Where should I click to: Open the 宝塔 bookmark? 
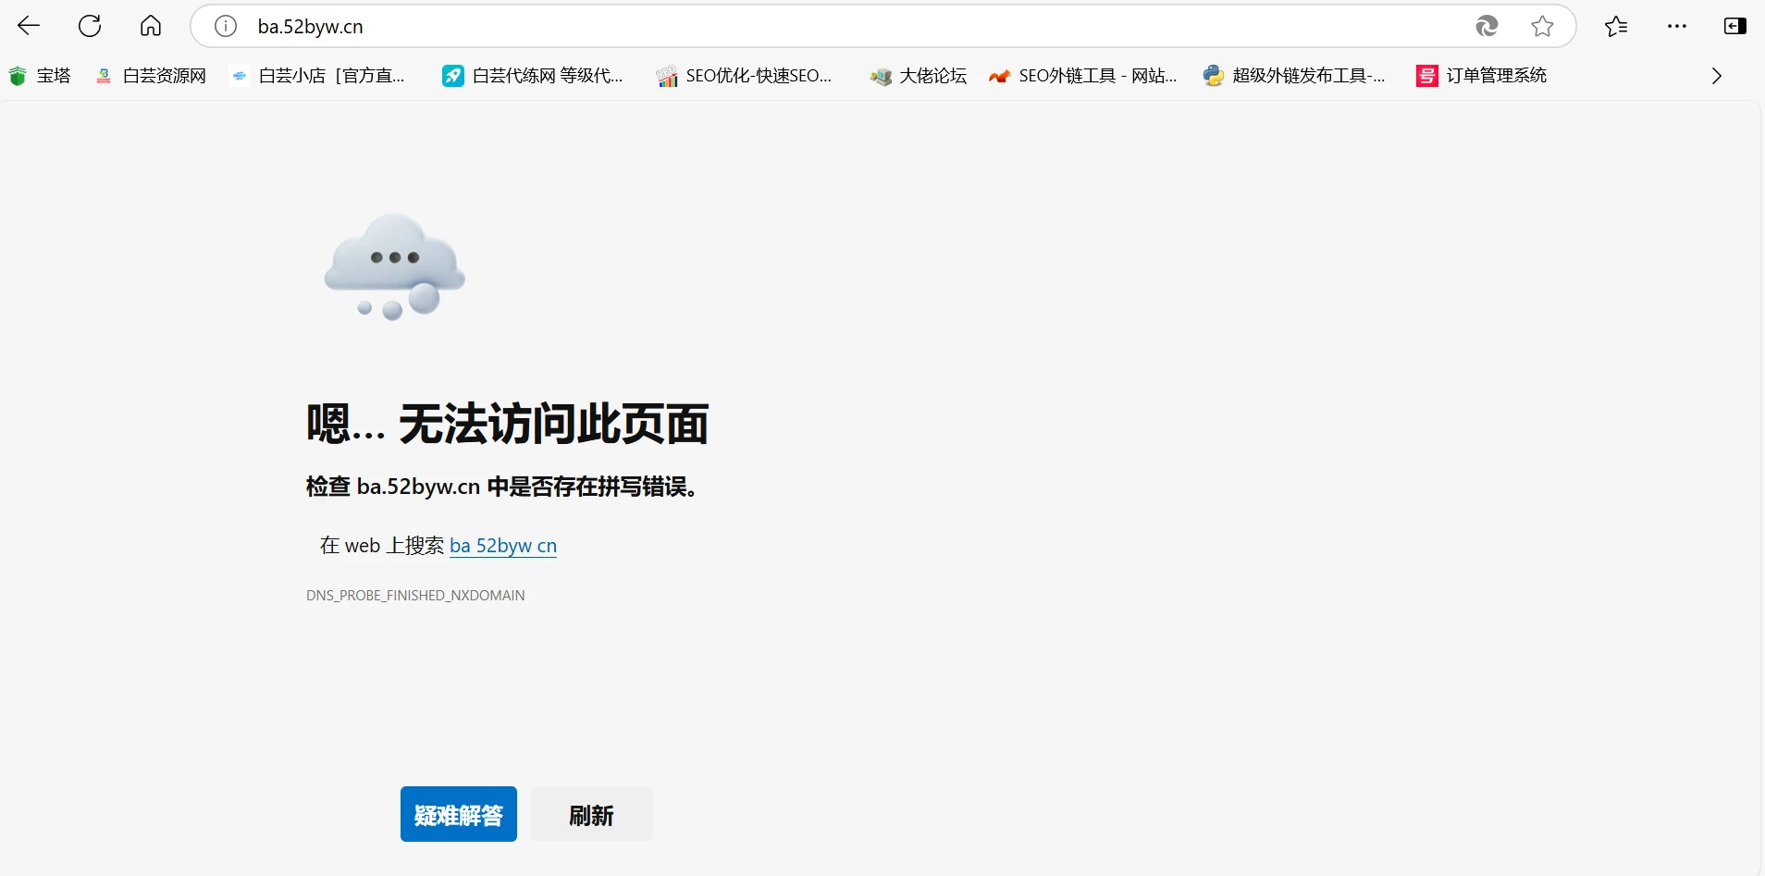point(41,76)
